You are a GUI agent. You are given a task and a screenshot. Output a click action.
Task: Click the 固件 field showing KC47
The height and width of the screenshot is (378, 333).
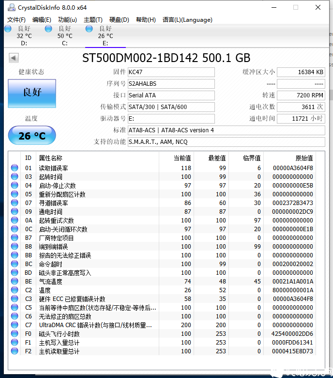click(171, 72)
